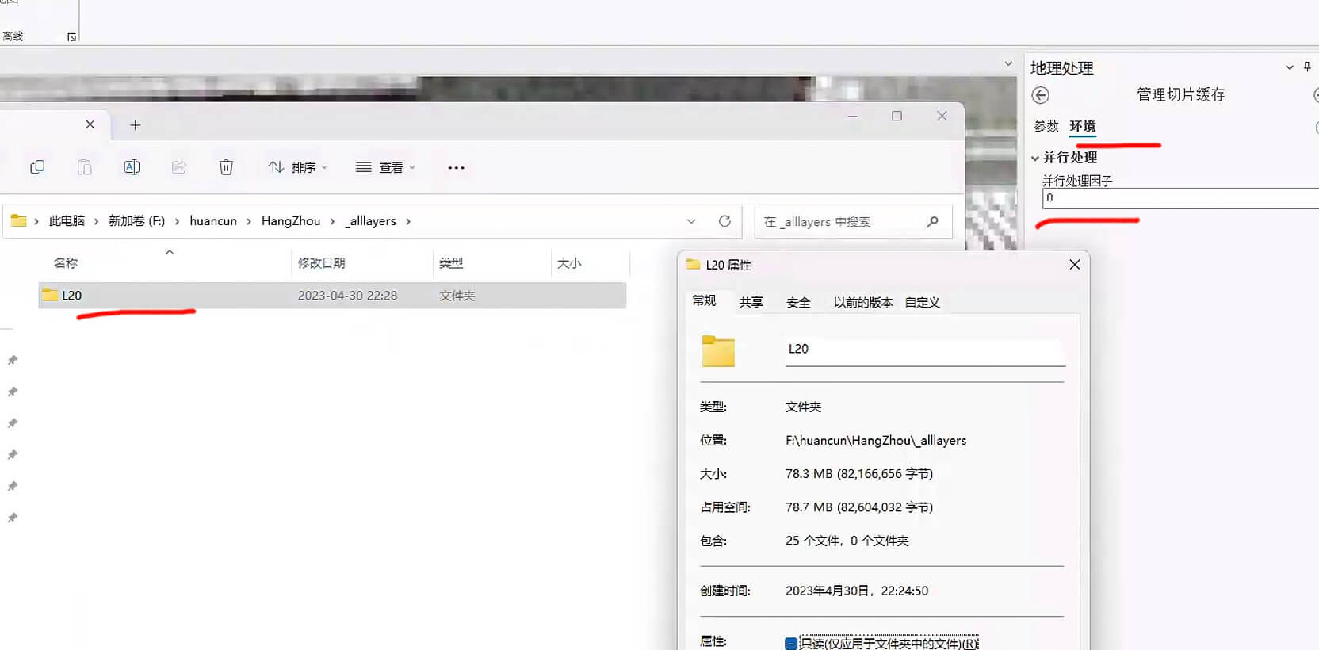This screenshot has width=1319, height=650.
Task: Toggle the read-only attribute checkbox
Action: coord(791,644)
